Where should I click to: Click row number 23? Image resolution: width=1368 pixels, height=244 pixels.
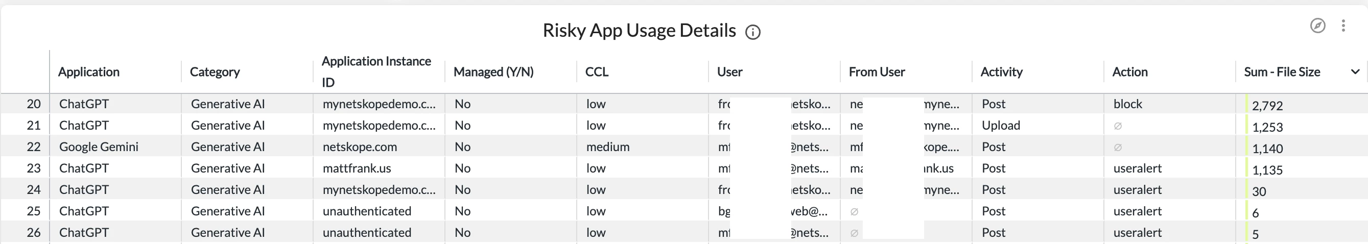(33, 168)
